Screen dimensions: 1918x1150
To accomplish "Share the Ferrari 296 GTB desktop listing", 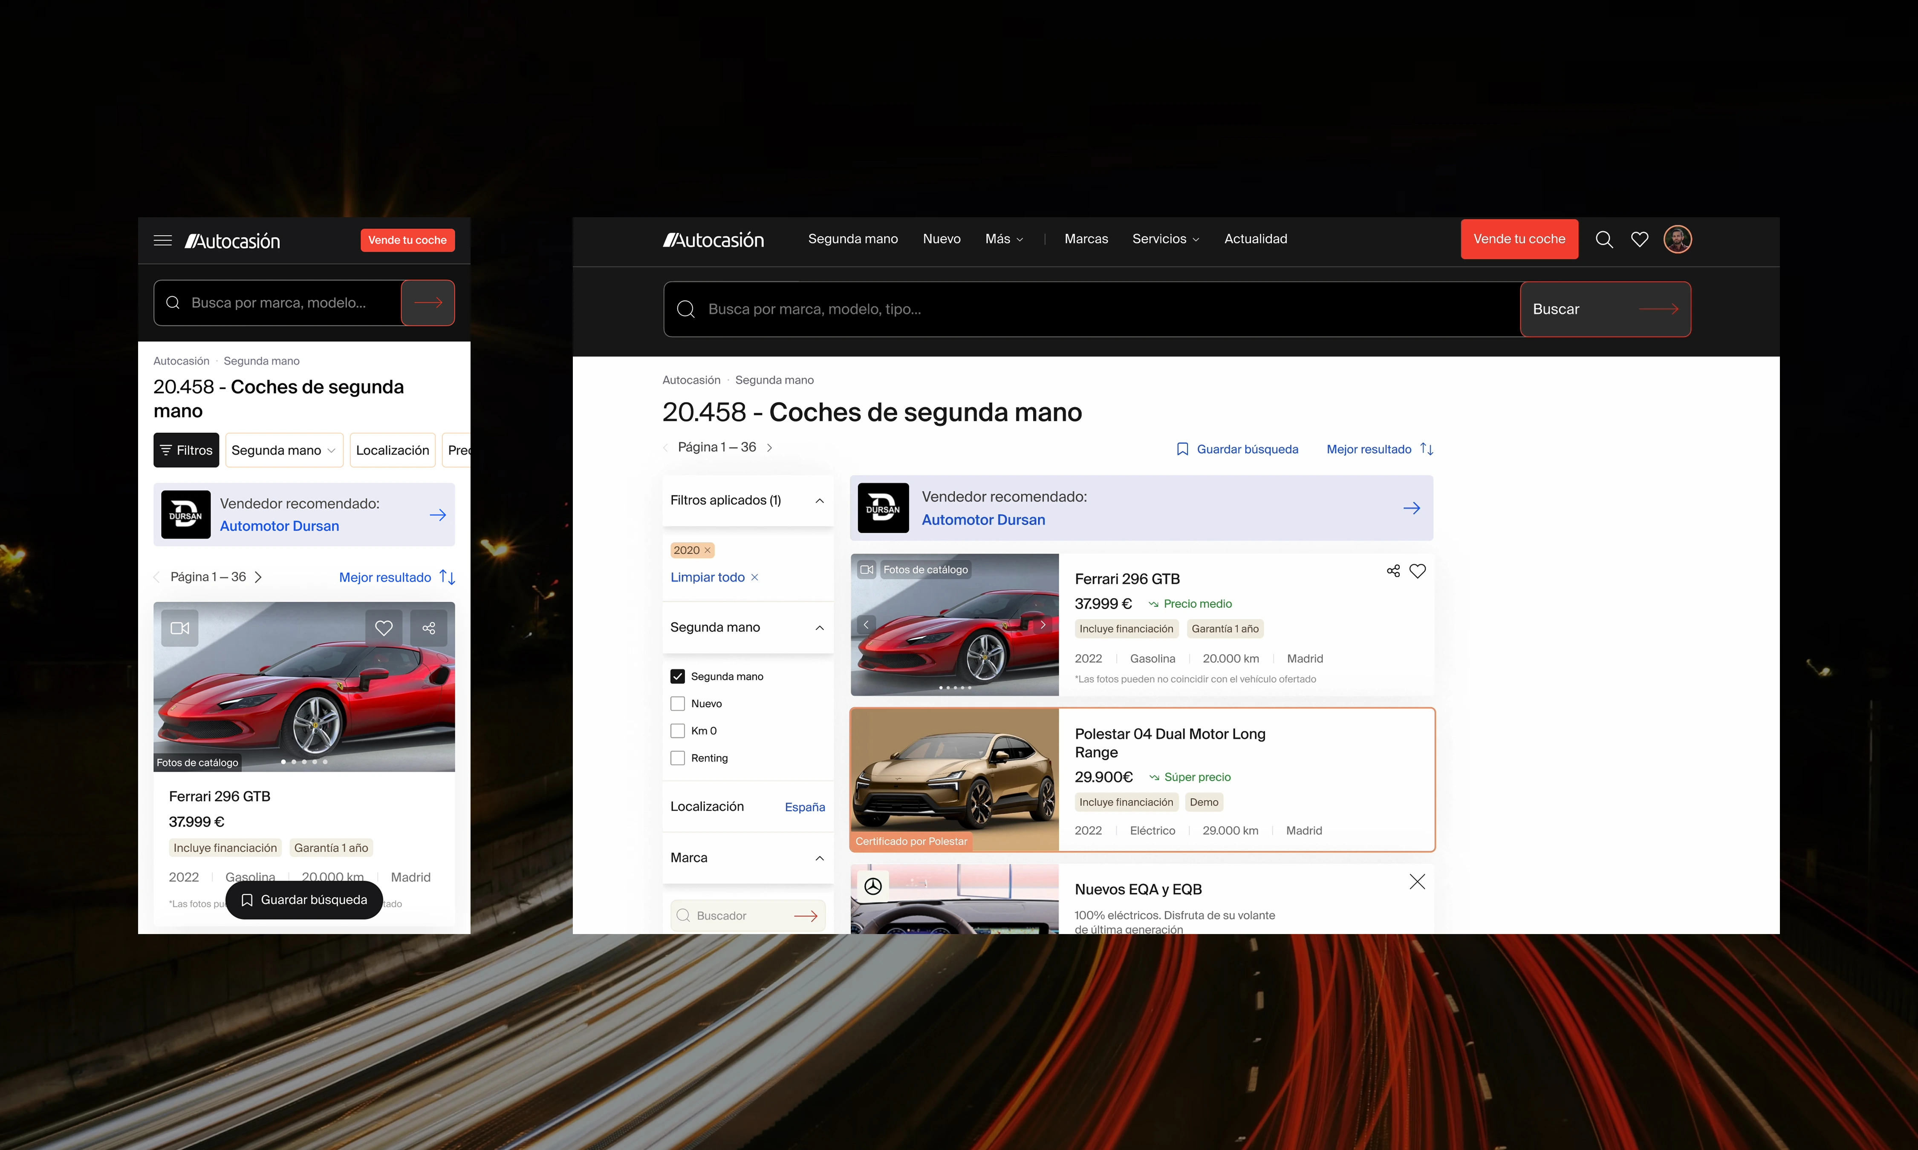I will click(1393, 571).
